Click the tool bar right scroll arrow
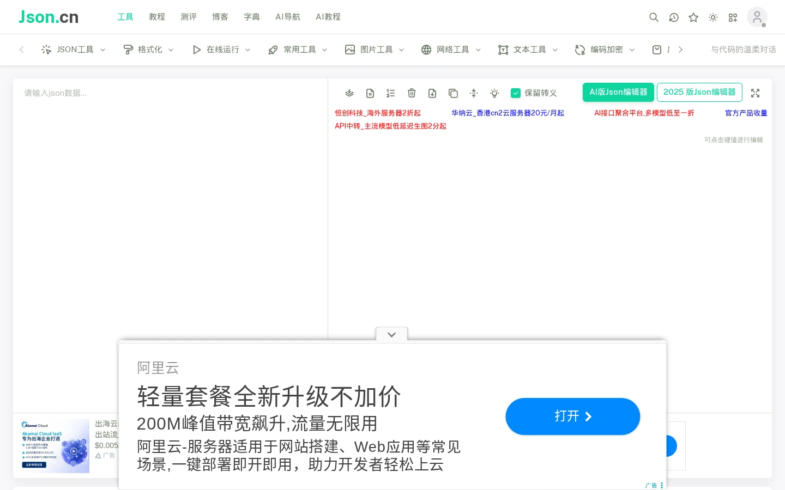The width and height of the screenshot is (785, 490). (x=680, y=50)
